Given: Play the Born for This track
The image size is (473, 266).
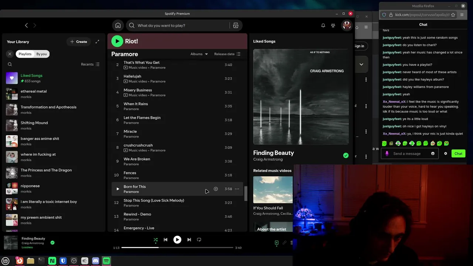Looking at the screenshot, I should coord(118,189).
